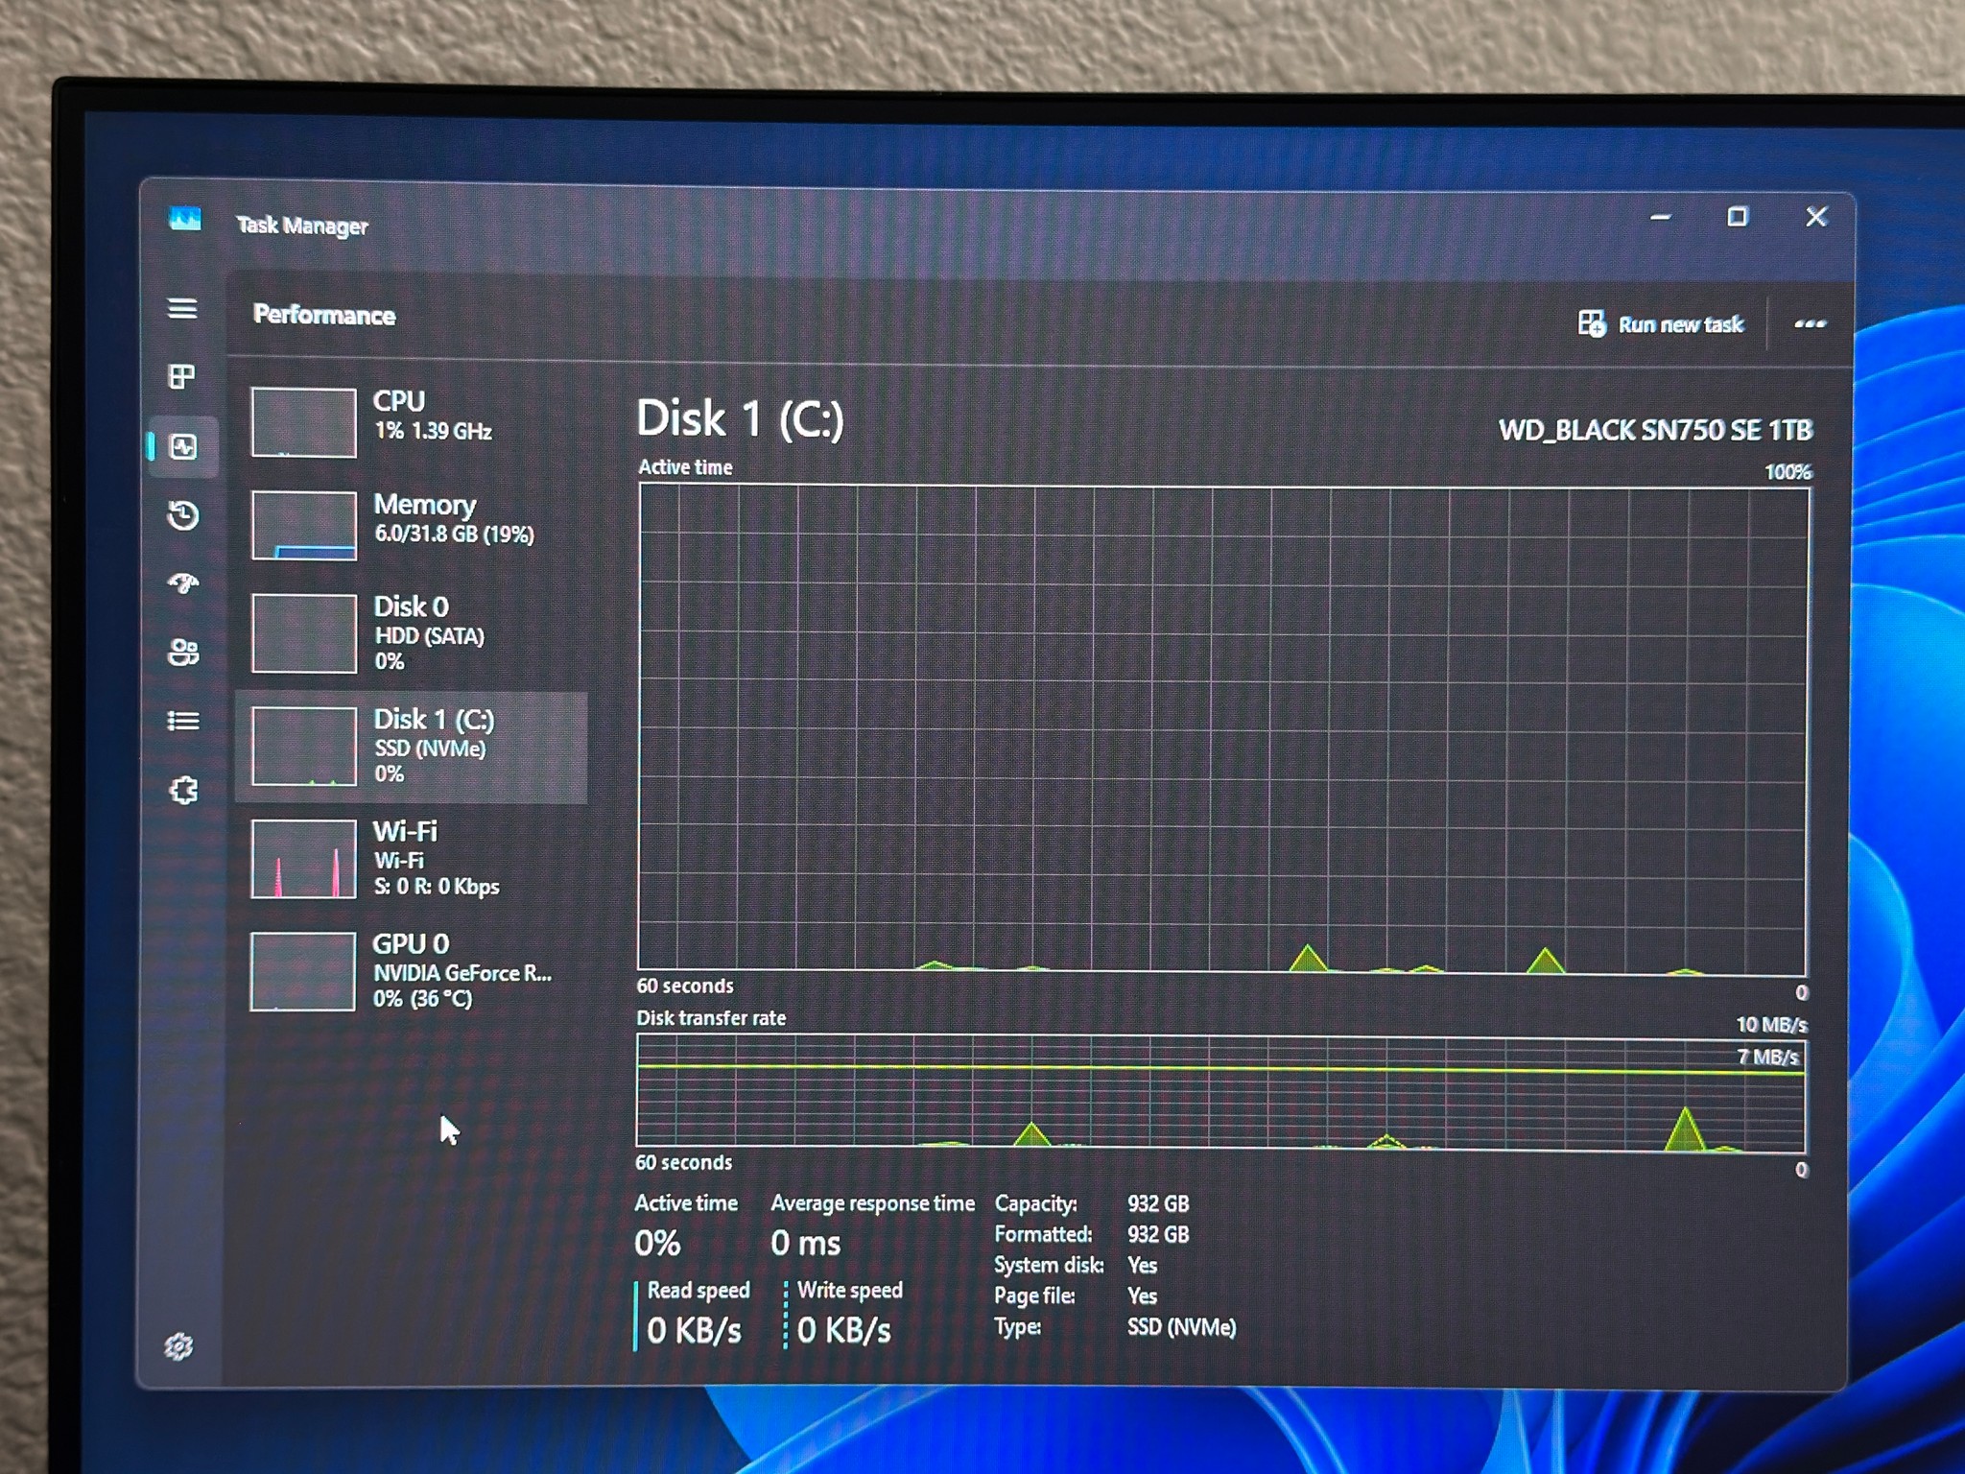
Task: Click the Capacity 932 GB value
Action: (x=1158, y=1203)
